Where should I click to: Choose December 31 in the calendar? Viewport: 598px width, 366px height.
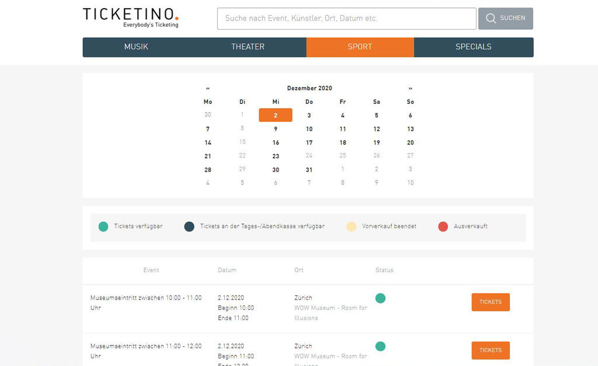coord(309,169)
